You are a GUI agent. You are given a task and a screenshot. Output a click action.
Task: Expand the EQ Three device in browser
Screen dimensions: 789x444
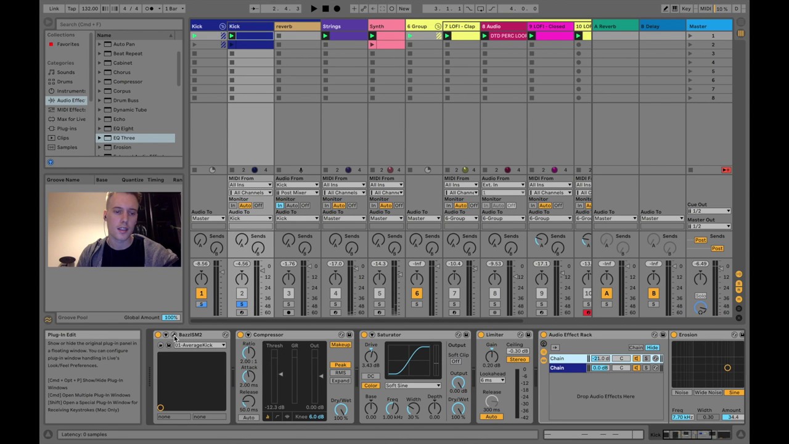tap(99, 138)
